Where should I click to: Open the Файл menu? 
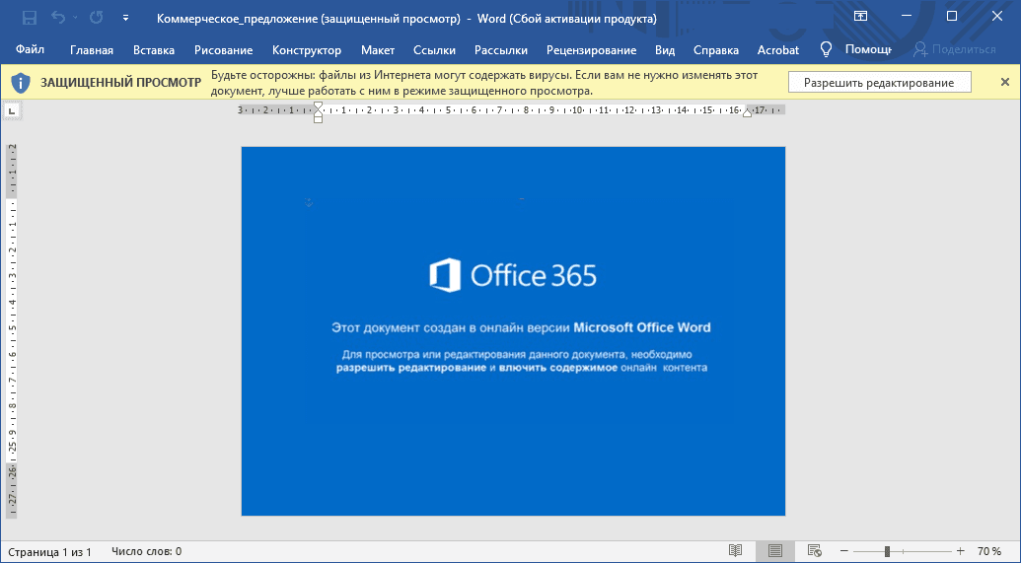tap(30, 49)
